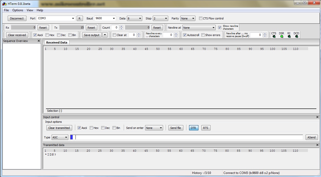Toggle CTS Flow control checkbox
The image size is (321, 177).
[201, 18]
